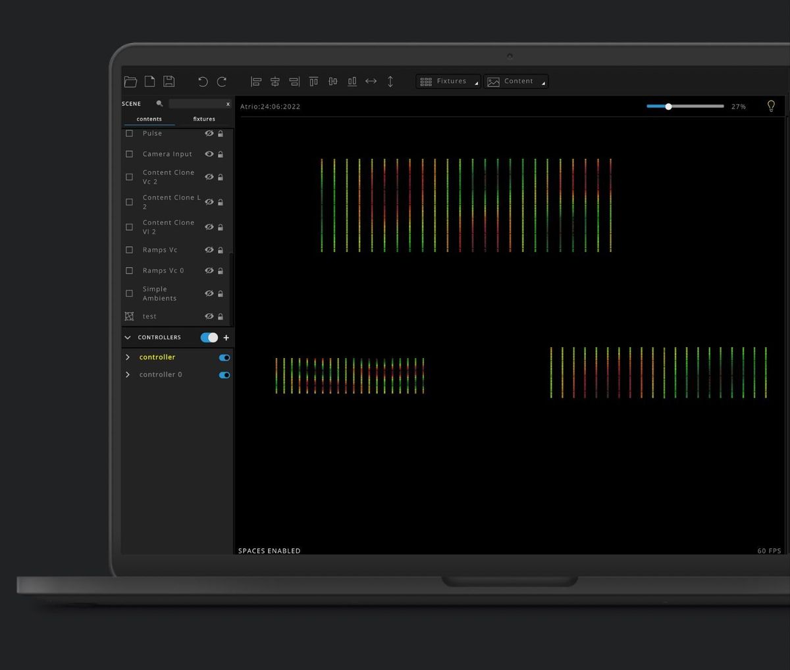Toggle visibility of Camera Input

(x=209, y=154)
